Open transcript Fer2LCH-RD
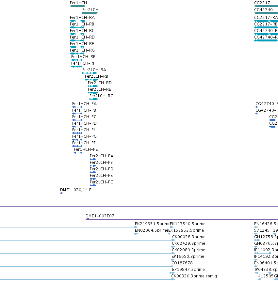 click(100, 83)
